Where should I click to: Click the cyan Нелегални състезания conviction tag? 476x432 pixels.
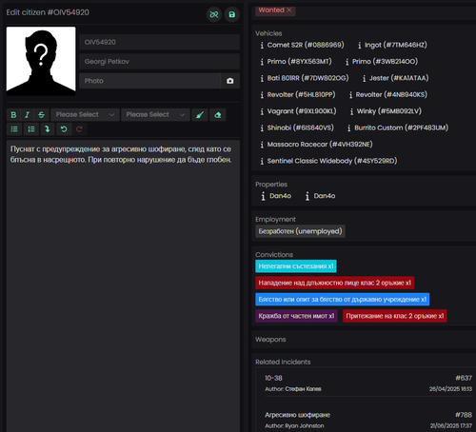(x=296, y=266)
